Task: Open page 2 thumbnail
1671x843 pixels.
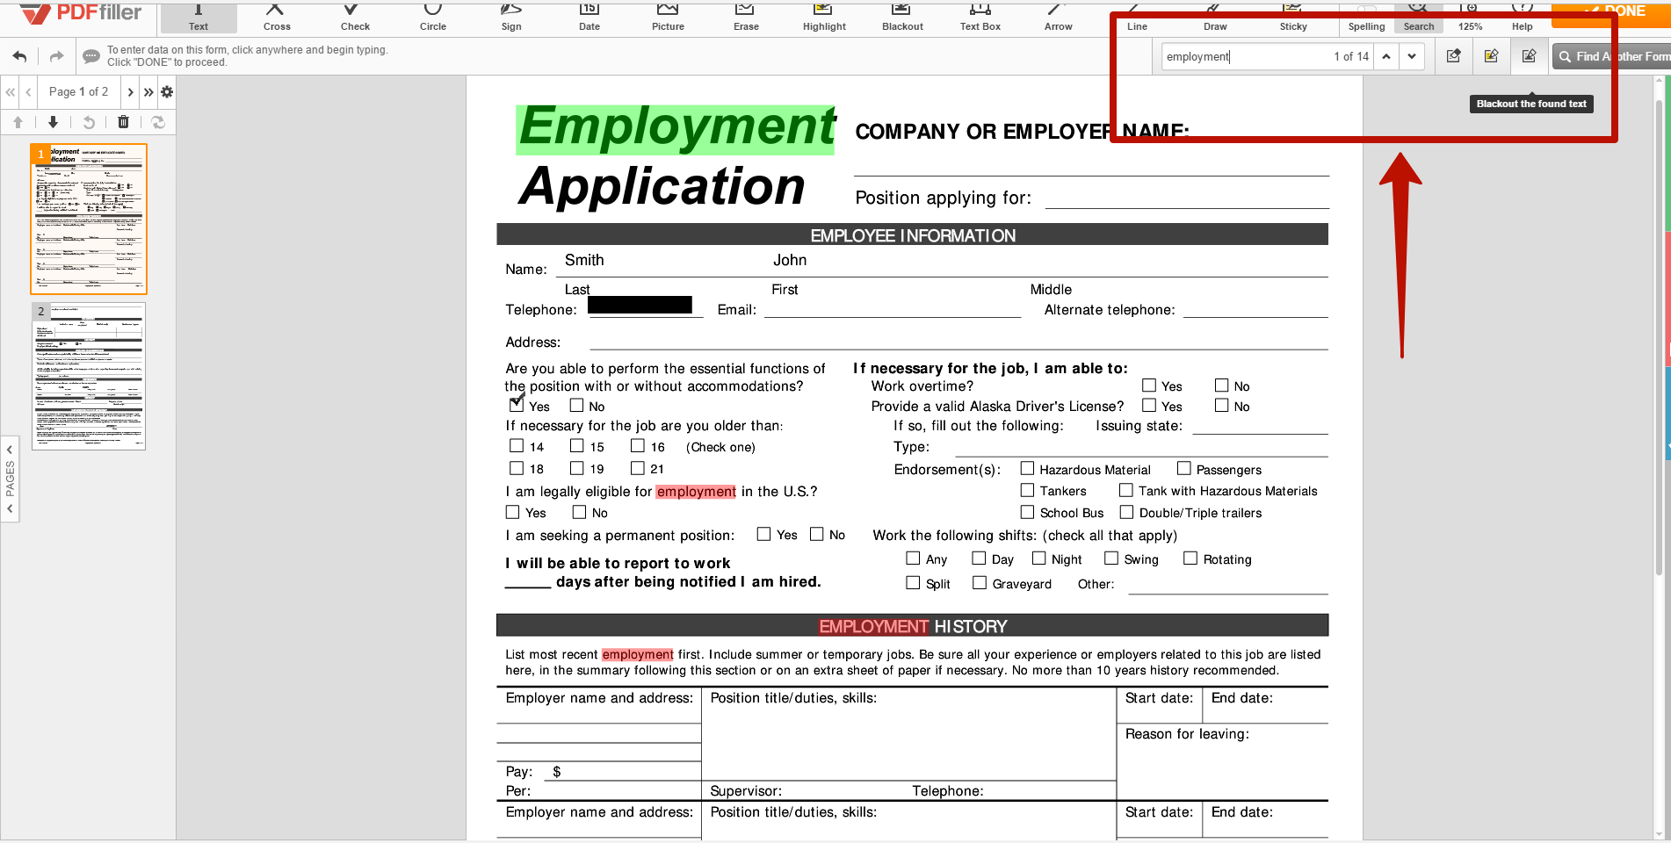Action: [89, 377]
